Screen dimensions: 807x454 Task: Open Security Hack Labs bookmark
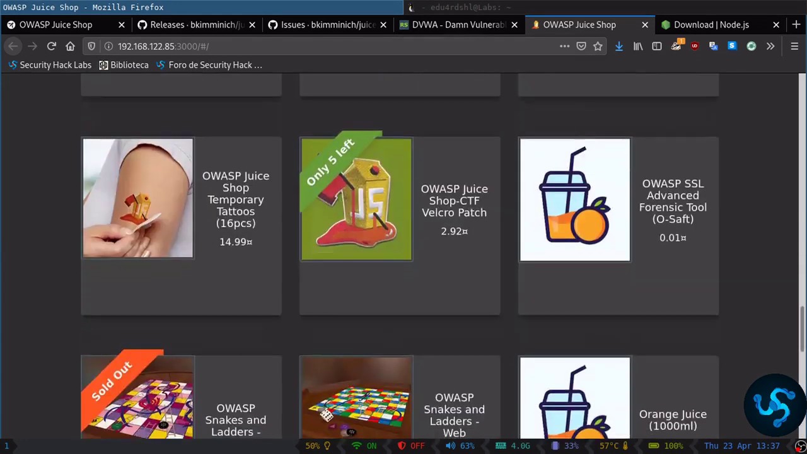[50, 65]
